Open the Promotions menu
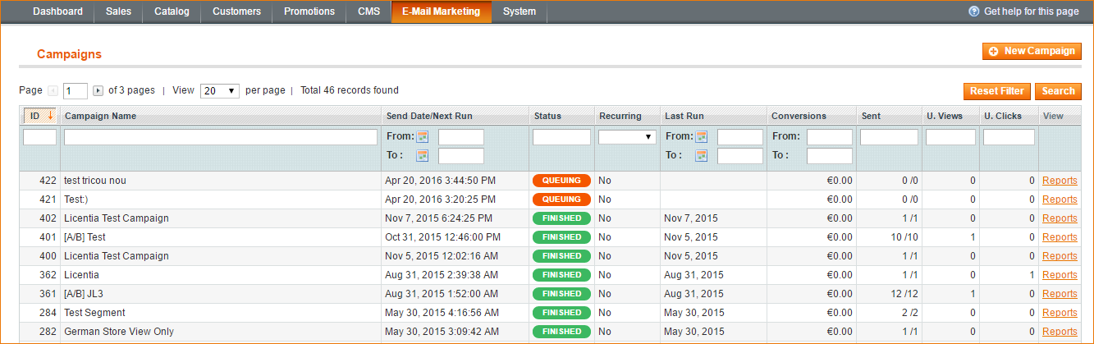Screen dimensions: 1094x344 (x=309, y=11)
